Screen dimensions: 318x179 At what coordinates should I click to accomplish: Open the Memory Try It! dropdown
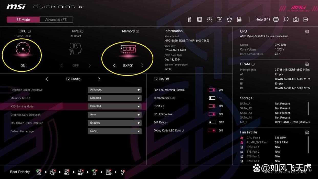point(114,98)
